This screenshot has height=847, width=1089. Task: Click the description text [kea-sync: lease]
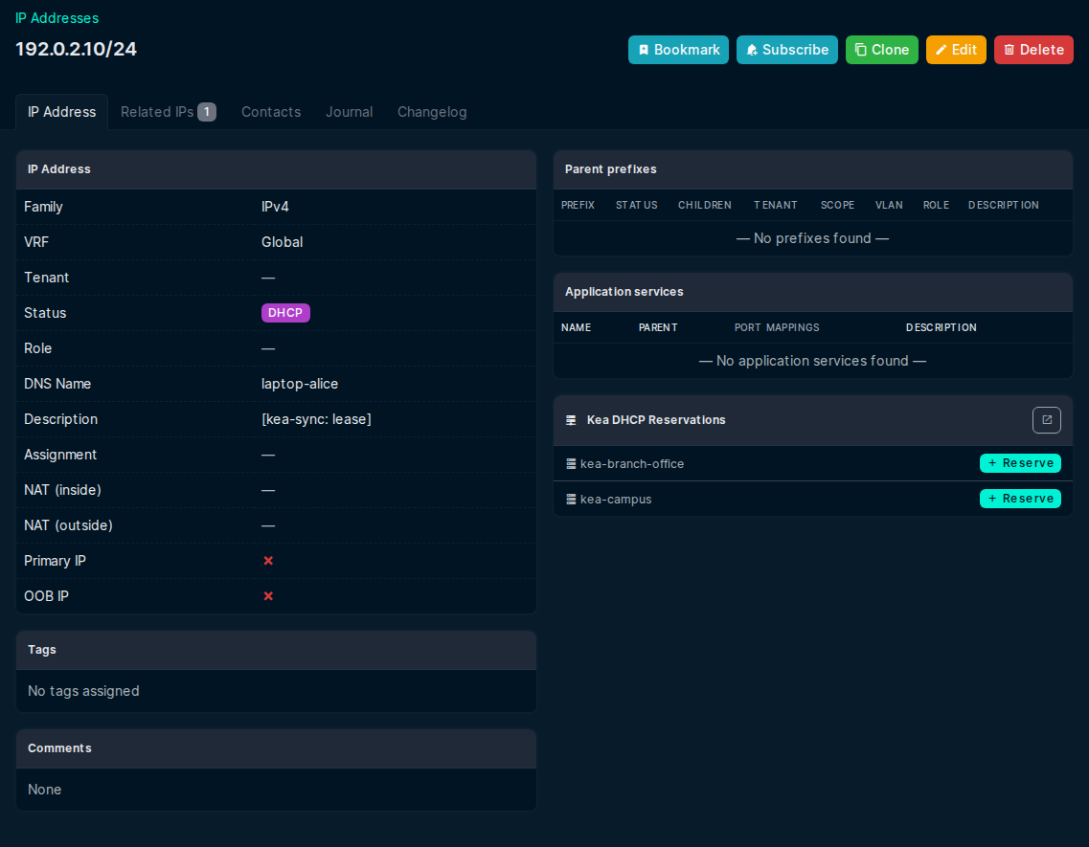316,419
